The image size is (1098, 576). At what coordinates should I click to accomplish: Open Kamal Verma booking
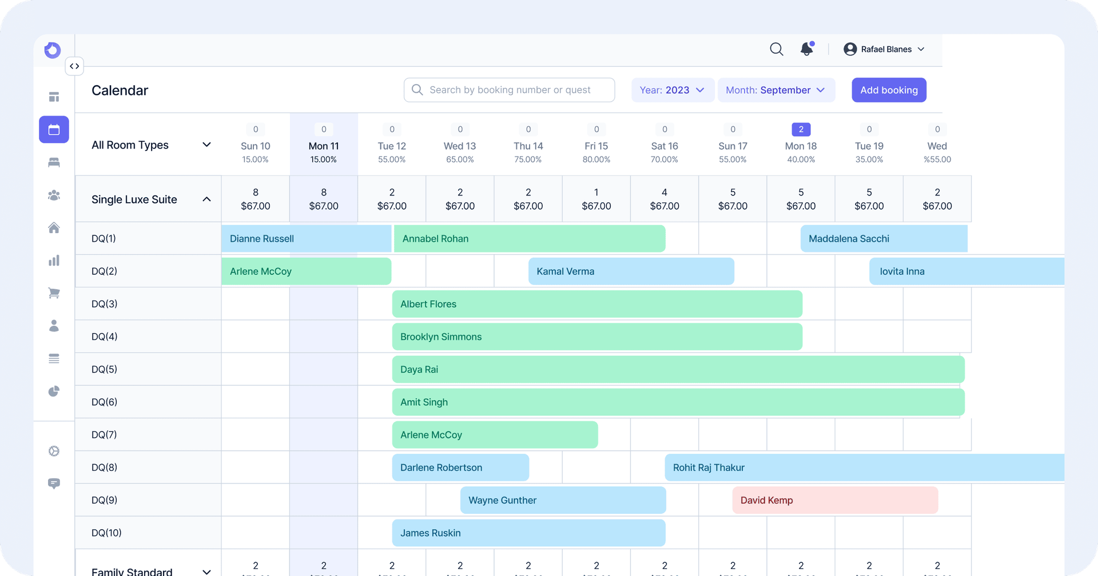(x=631, y=271)
